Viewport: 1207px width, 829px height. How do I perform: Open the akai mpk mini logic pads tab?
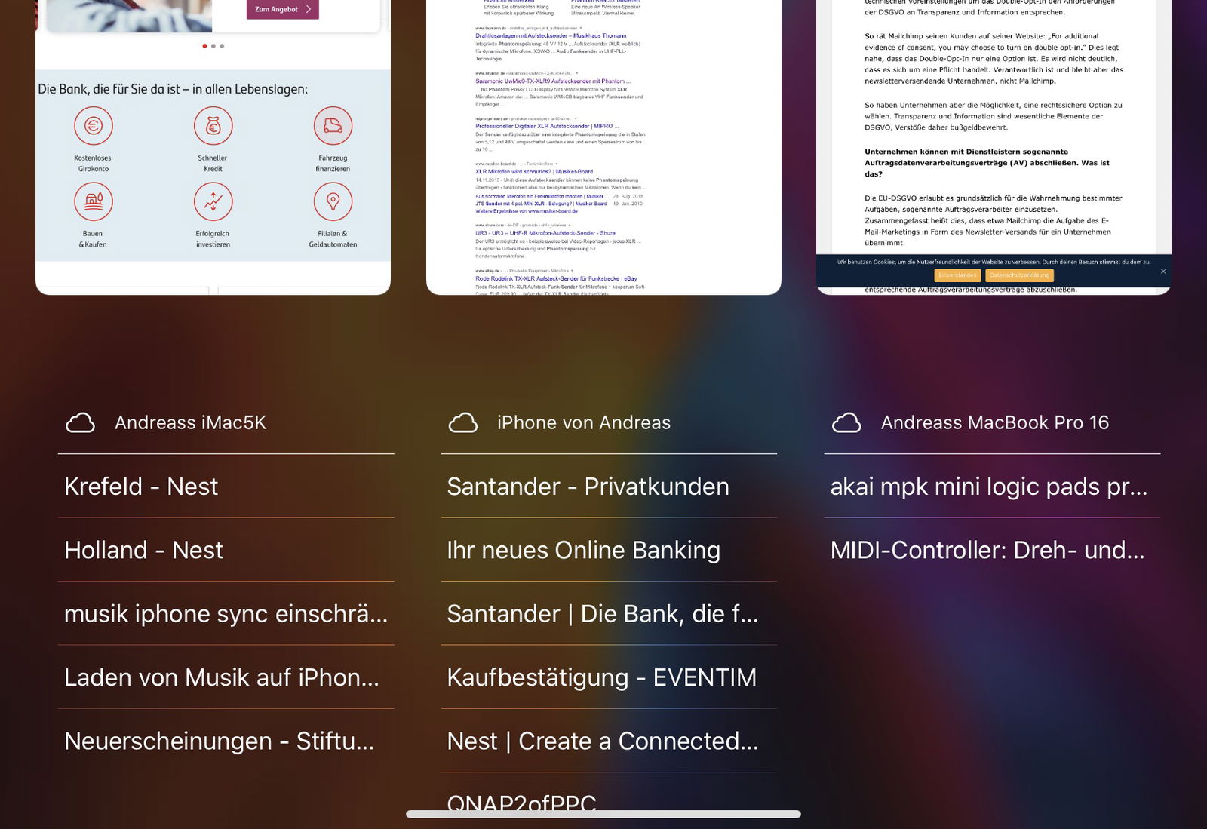[988, 487]
